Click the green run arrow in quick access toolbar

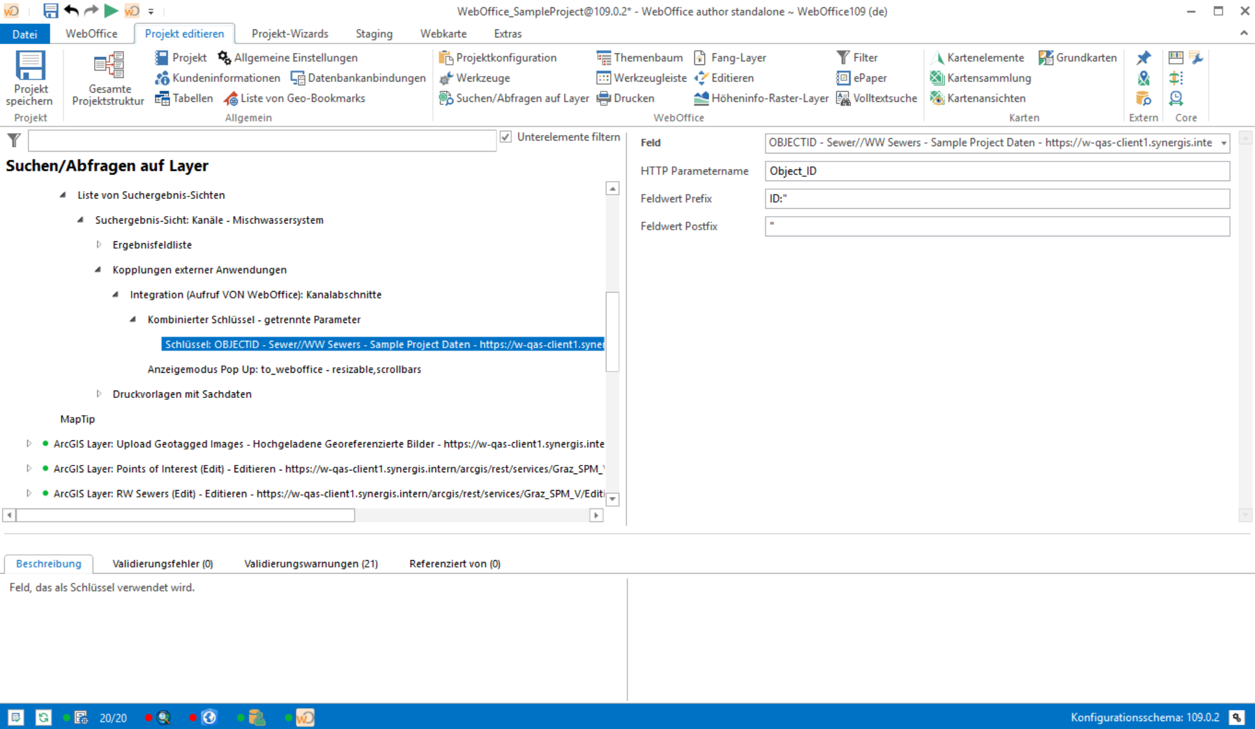(111, 10)
